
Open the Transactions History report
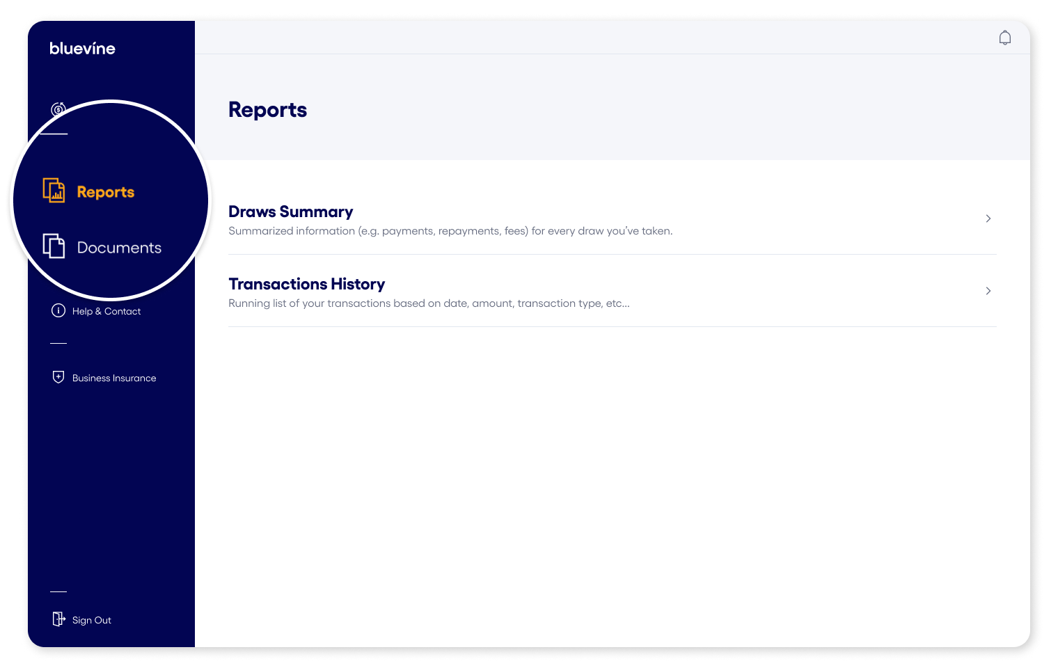pyautogui.click(x=306, y=284)
